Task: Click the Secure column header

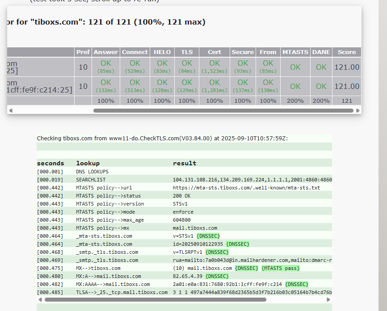Action: point(243,52)
